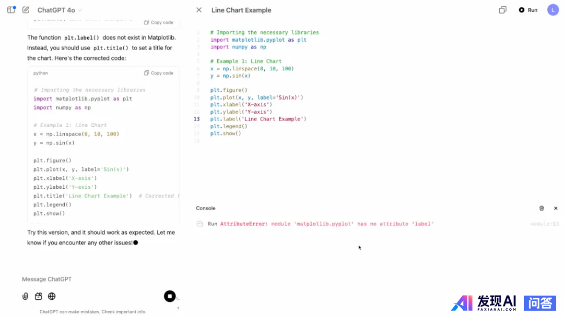This screenshot has height=316, width=564.
Task: Click plt.label('Line Chart Example') code line
Action: click(x=258, y=119)
